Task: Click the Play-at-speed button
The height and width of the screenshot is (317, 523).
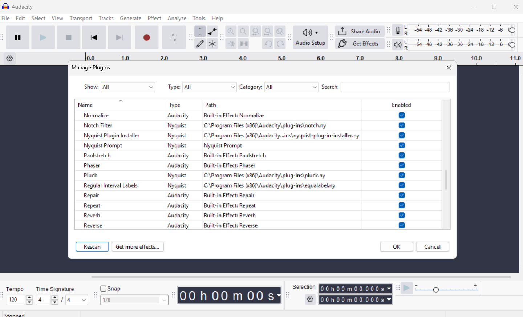Action: click(x=407, y=289)
